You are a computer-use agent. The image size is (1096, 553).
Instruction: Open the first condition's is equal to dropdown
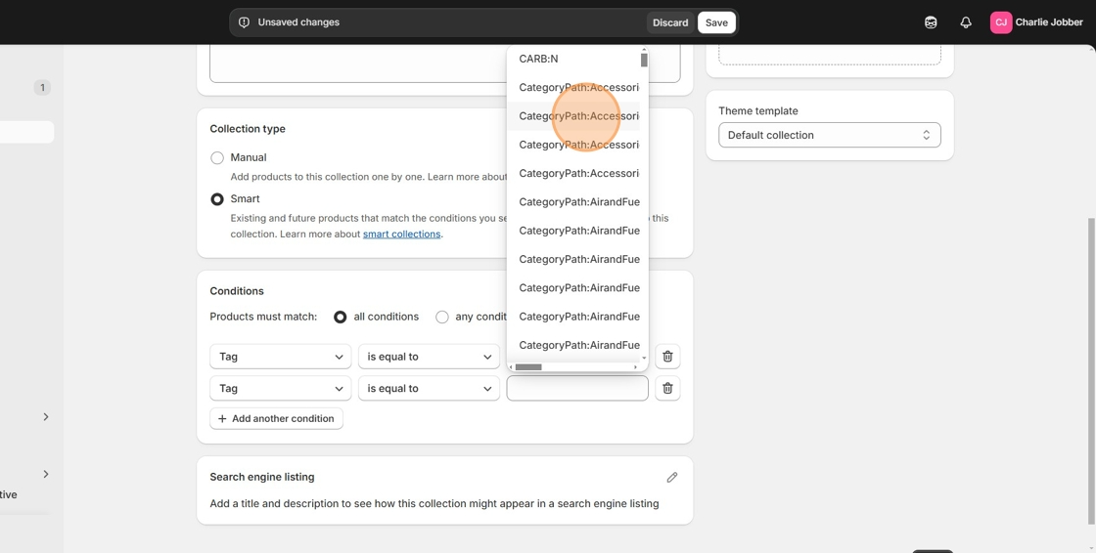click(x=429, y=356)
